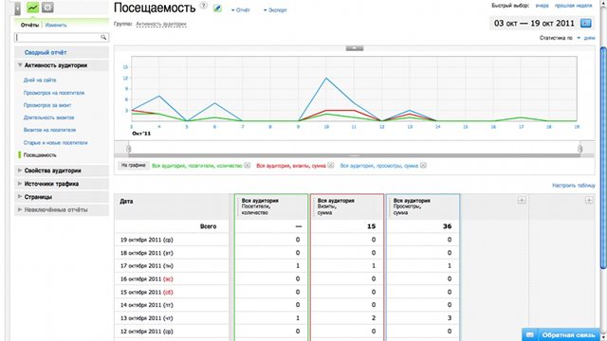607x341 pixels.
Task: Open the settings gear icon tab
Action: coord(47,7)
